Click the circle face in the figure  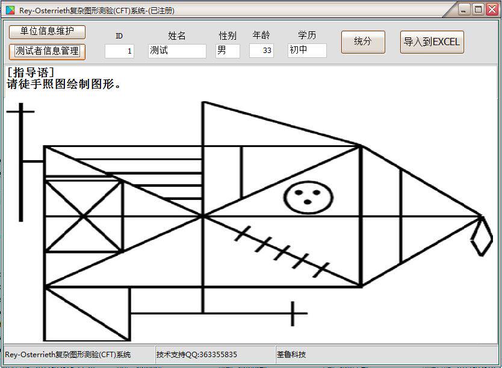[308, 198]
